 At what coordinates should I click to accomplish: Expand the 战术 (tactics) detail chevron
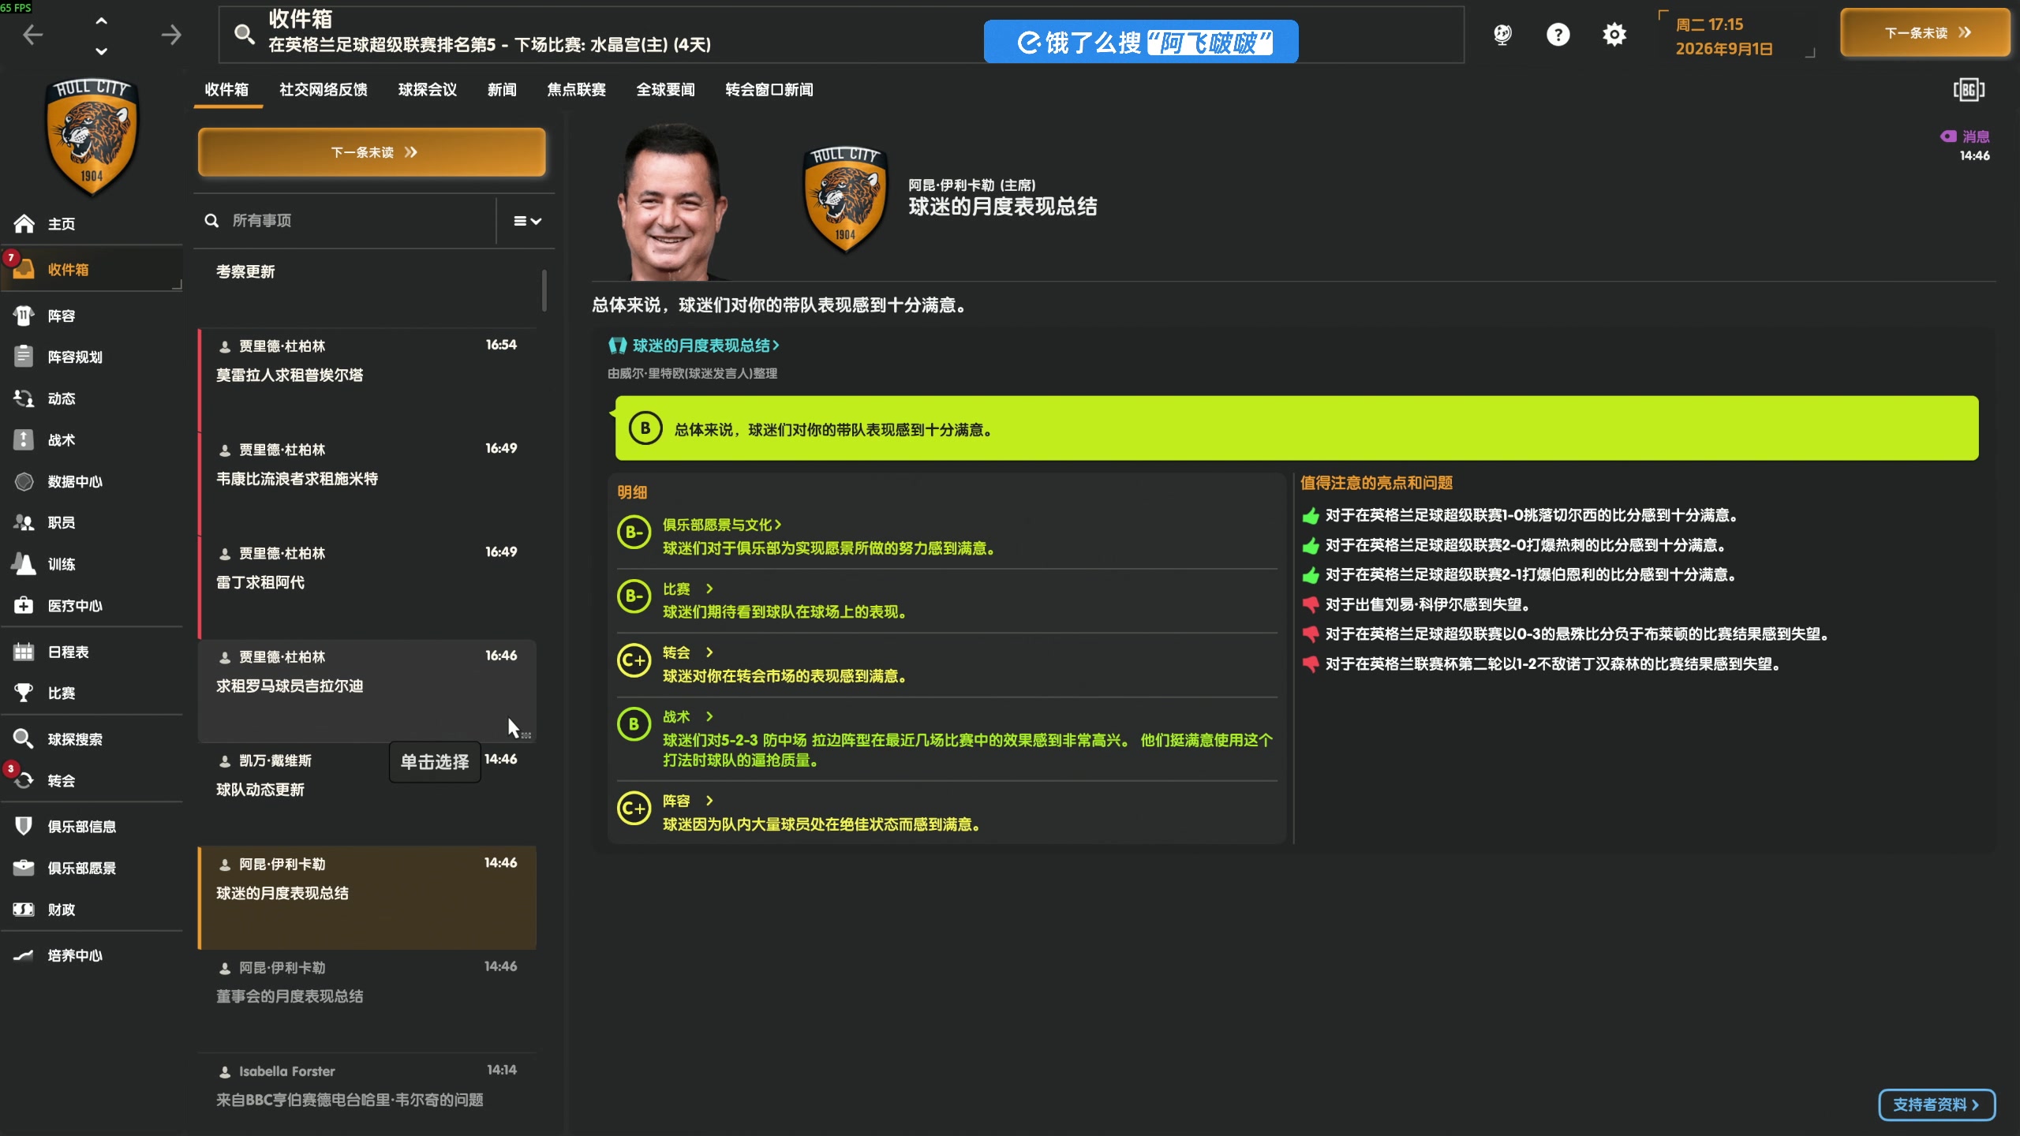point(709,716)
